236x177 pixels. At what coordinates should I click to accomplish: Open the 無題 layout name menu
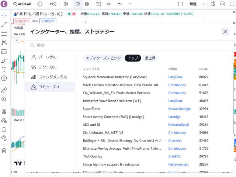pyautogui.click(x=193, y=4)
